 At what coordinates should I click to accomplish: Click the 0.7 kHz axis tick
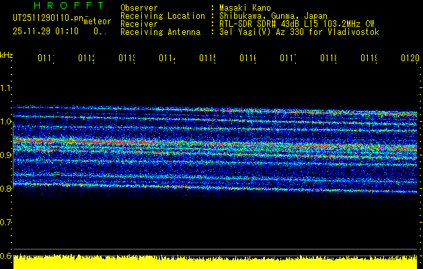(7, 223)
